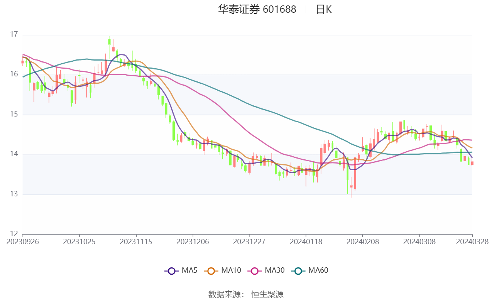The height and width of the screenshot is (299, 492).
Task: Click the x-axis date label 20231227
Action: pos(249,242)
